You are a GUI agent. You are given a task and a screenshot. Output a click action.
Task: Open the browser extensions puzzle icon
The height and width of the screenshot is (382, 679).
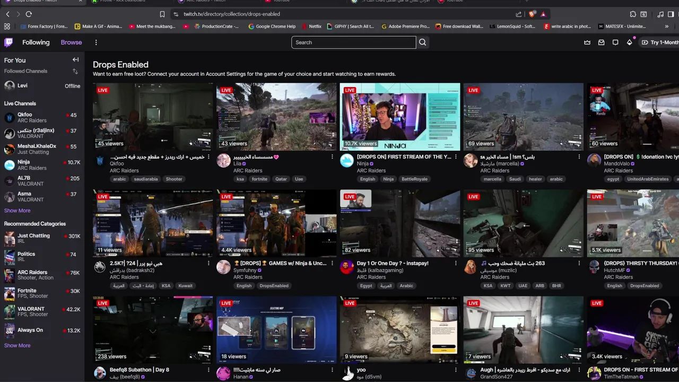633,14
